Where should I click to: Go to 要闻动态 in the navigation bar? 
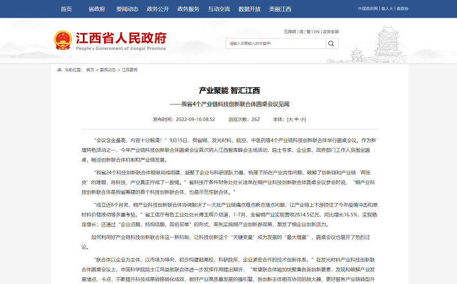tap(127, 9)
